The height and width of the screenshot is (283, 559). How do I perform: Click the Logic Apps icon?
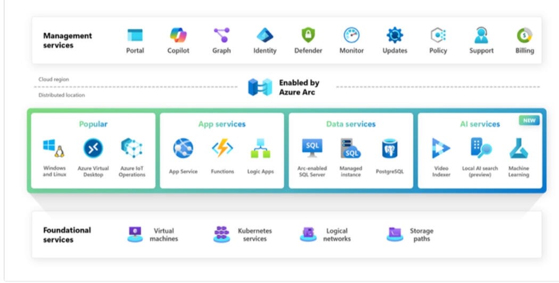[x=260, y=149]
